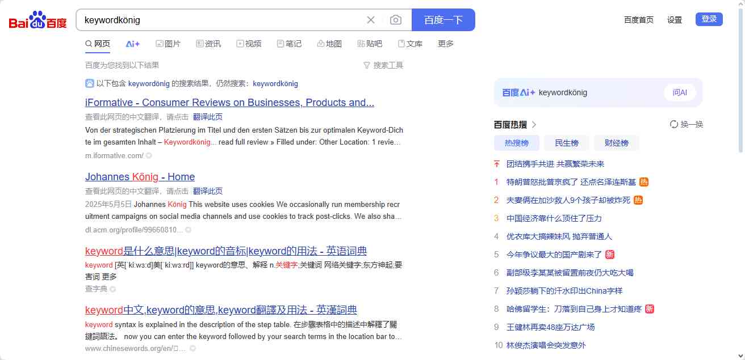Open the AI+ tab
The height and width of the screenshot is (360, 745).
point(133,44)
